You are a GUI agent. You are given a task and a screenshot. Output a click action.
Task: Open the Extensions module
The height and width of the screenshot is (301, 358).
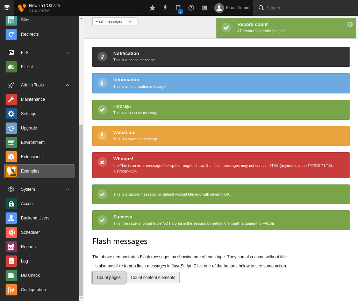[x=31, y=157]
